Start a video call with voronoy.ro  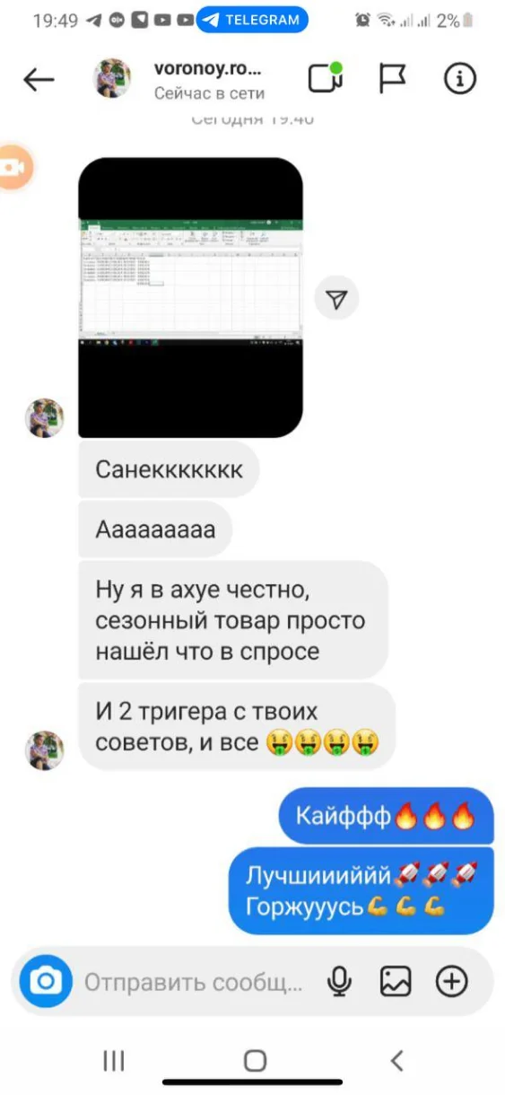[x=327, y=78]
